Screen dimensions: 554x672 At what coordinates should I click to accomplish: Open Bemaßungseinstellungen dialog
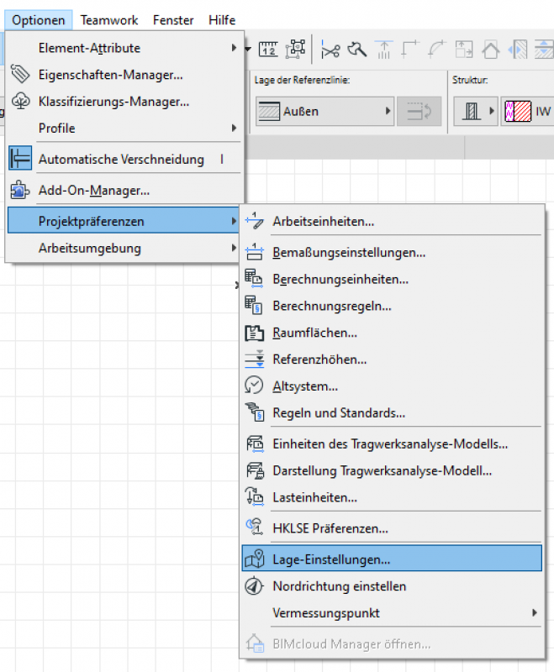tap(348, 252)
